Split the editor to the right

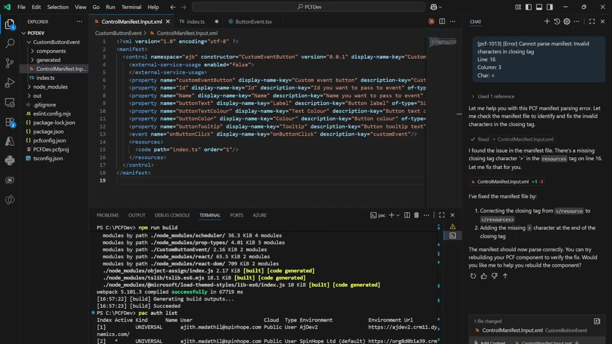(x=442, y=21)
